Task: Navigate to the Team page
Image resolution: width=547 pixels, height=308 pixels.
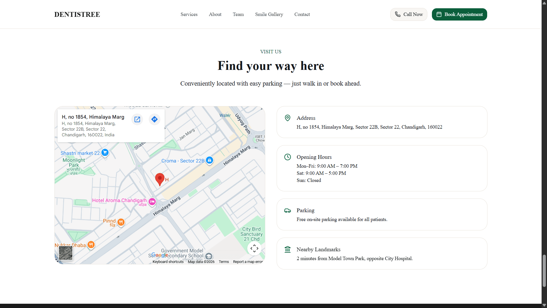Action: [238, 14]
